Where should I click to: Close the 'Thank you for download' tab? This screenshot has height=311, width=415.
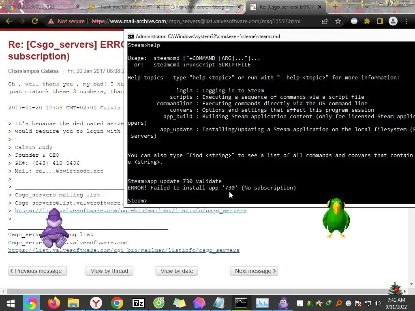point(158,7)
